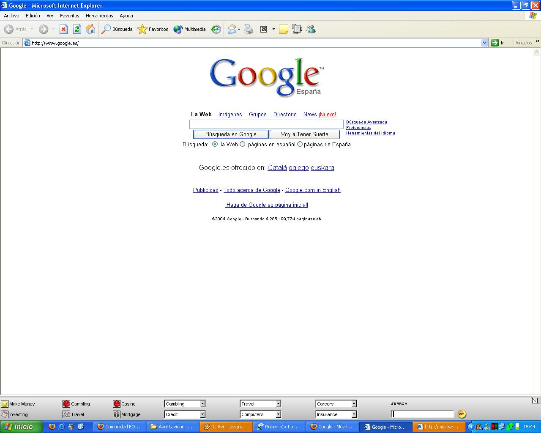541x433 pixels.
Task: Open 'Herramientas del idioma' link
Action: point(371,133)
